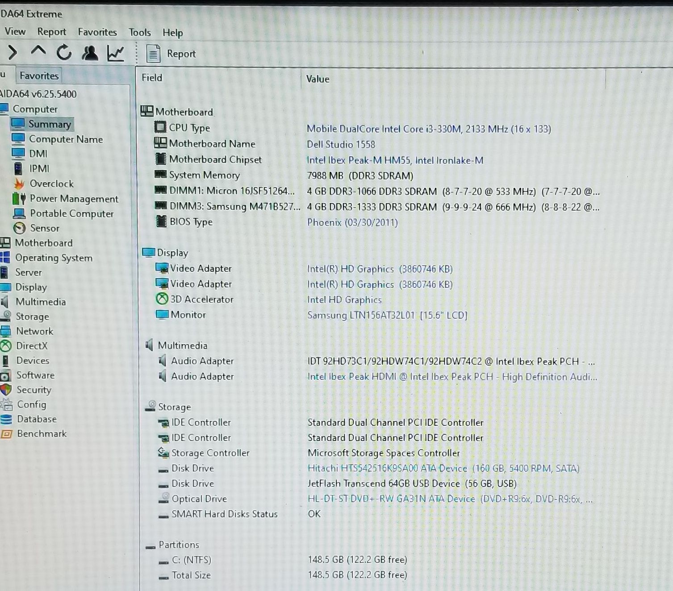Expand the Benchmark category in sidebar
The width and height of the screenshot is (673, 591).
42,434
